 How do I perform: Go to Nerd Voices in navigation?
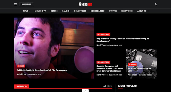[127, 11]
